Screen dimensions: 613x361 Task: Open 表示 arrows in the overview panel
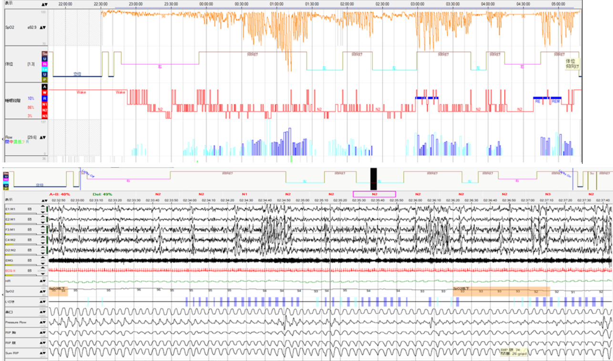click(43, 4)
